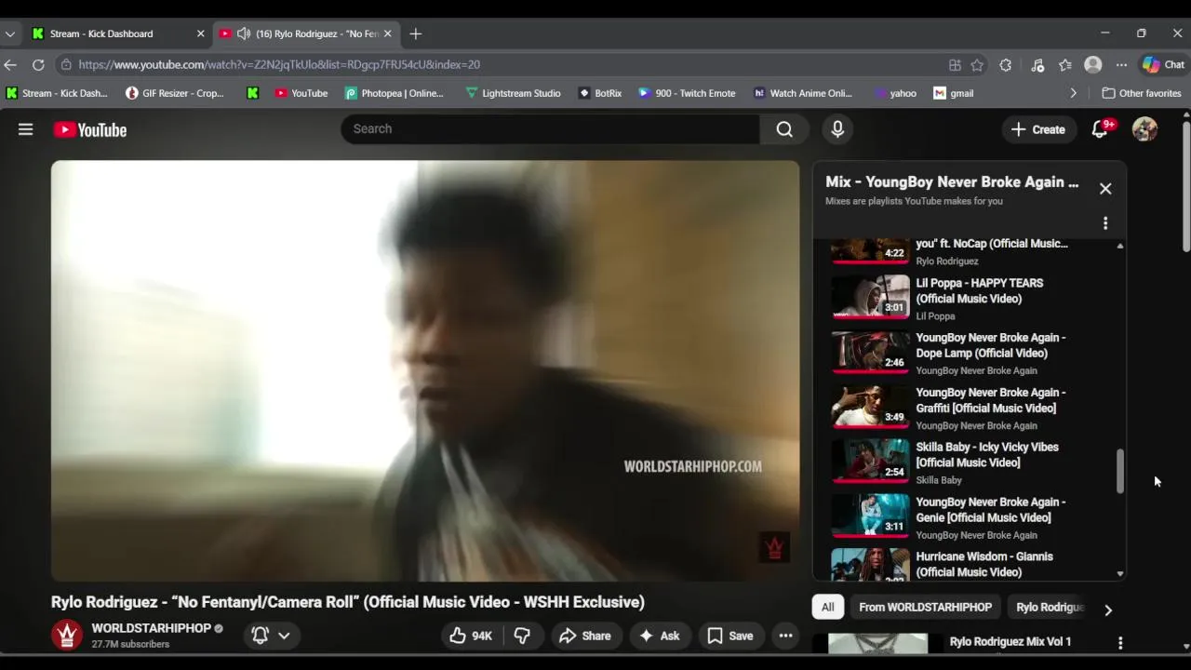Show more favorites overflow chevron

[x=1073, y=93]
